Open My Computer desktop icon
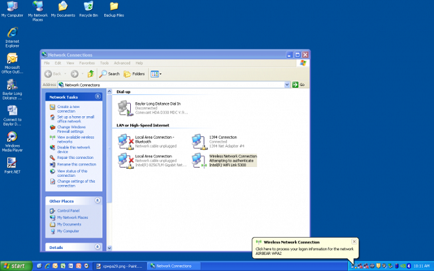This screenshot has height=271, width=434. point(12,9)
